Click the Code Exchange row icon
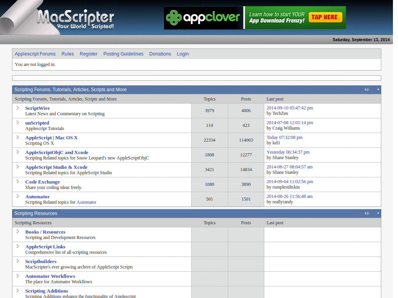The image size is (398, 298). [x=18, y=181]
